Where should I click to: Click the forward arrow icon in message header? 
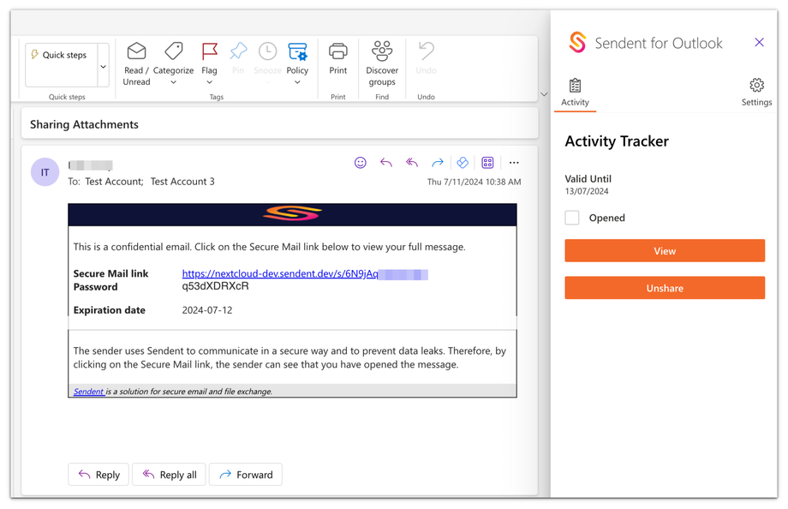tap(437, 163)
